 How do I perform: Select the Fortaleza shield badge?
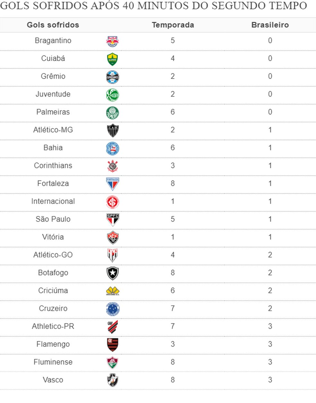tap(112, 184)
